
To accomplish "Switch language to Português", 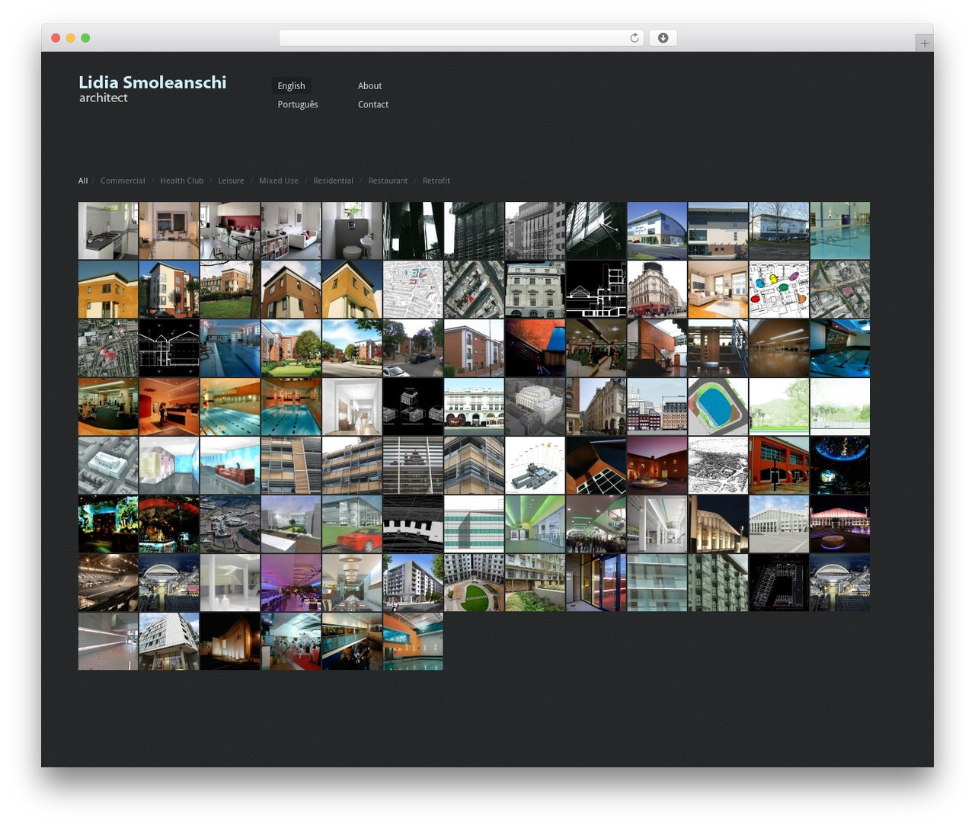I will pos(298,104).
